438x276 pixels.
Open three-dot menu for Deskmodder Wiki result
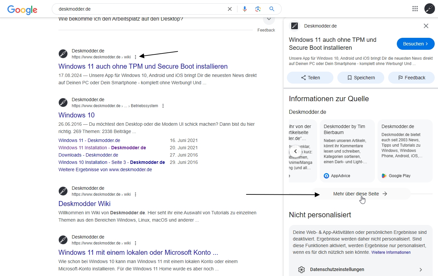pos(135,194)
